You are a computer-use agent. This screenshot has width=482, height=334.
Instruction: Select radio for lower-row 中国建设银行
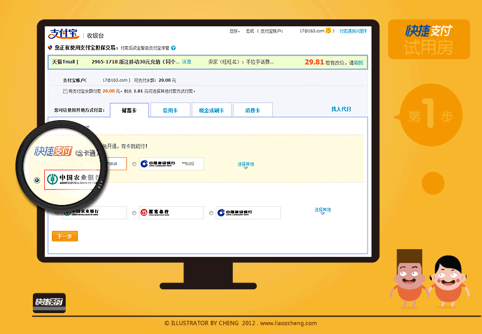[x=211, y=213]
